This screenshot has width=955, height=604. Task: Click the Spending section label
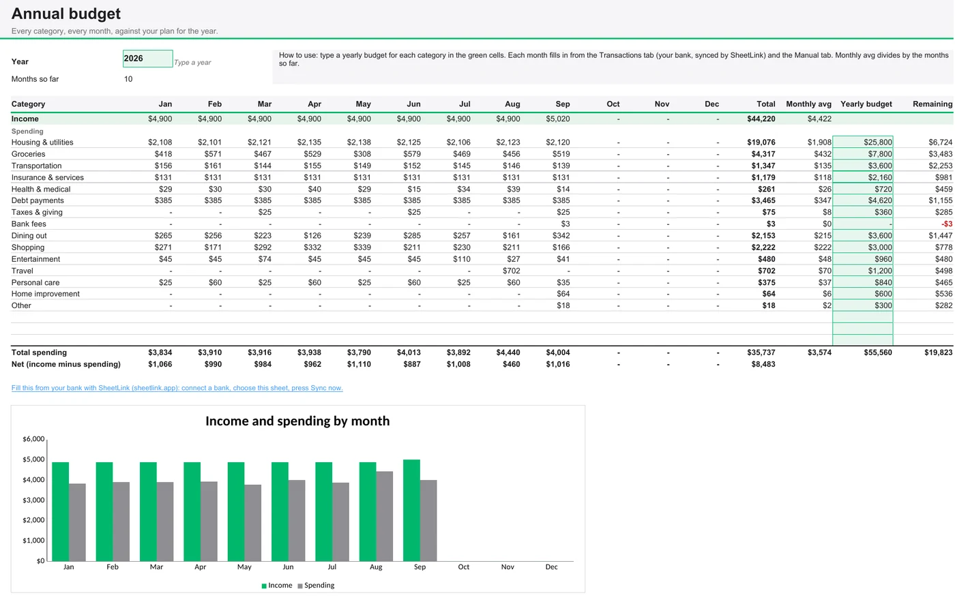27,131
